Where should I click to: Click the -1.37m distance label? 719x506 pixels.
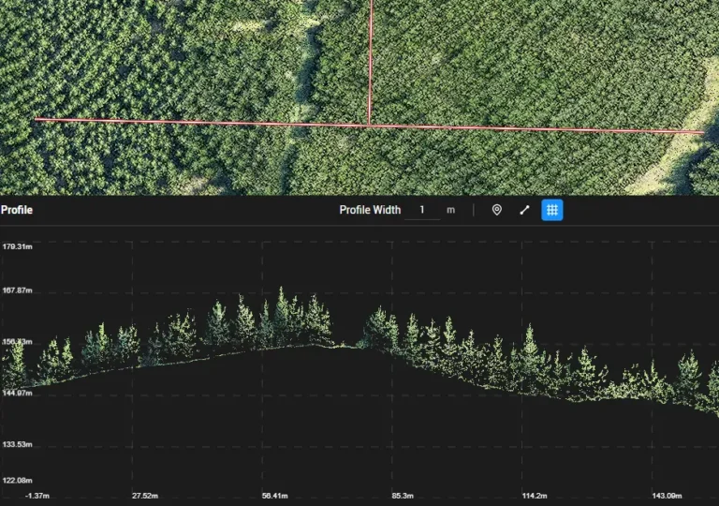click(x=37, y=496)
